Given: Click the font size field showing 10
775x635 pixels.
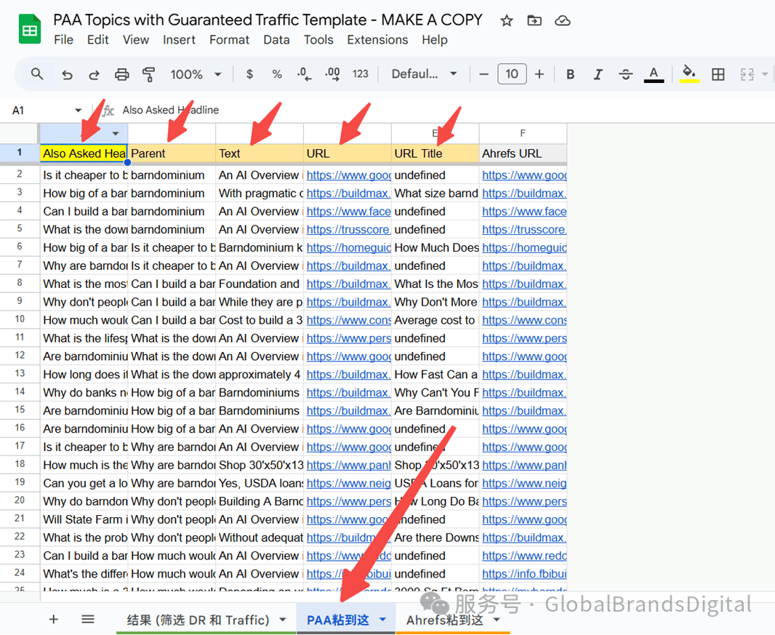Looking at the screenshot, I should pyautogui.click(x=512, y=74).
